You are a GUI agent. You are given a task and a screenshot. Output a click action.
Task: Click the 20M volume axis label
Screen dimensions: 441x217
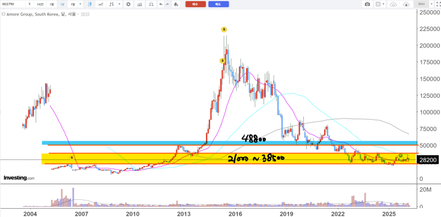[426, 190]
